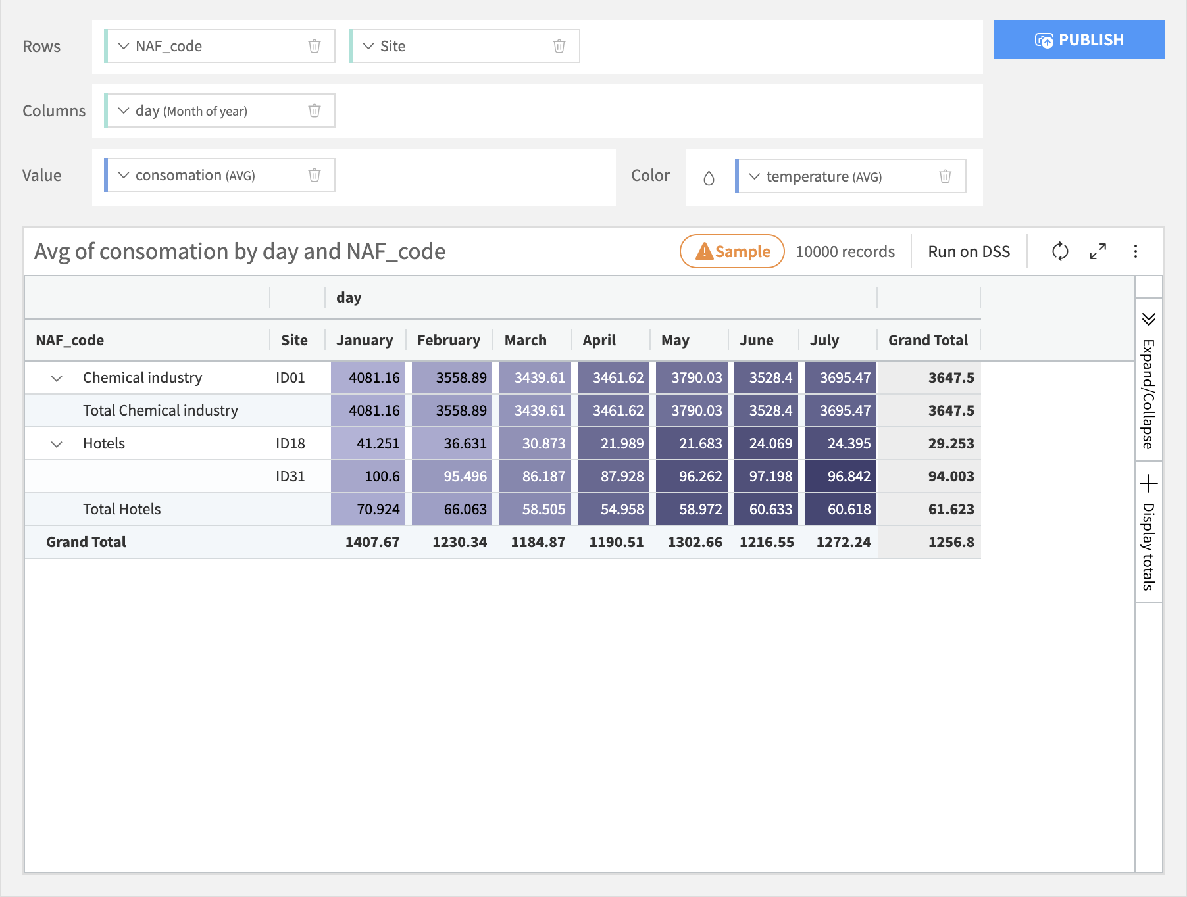The height and width of the screenshot is (897, 1187).
Task: Open the Display totals side tab
Action: (x=1149, y=532)
